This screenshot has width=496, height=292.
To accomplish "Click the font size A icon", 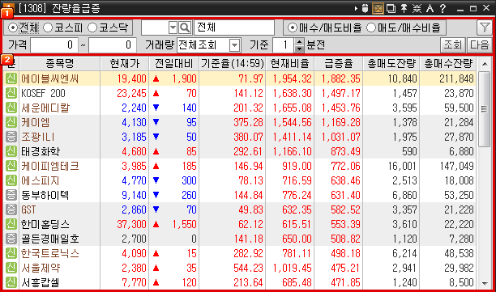I will 430,8.
